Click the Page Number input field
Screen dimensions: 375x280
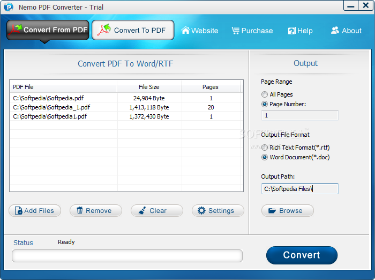300,115
